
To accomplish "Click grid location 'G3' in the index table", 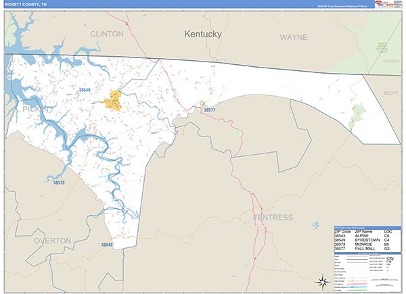I will coord(386,249).
